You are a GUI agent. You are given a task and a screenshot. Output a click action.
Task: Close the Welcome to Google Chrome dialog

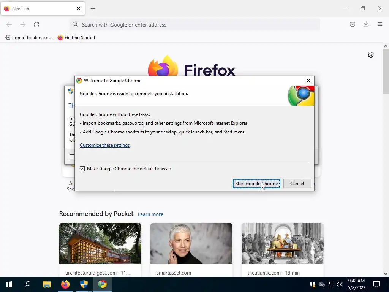coord(308,81)
